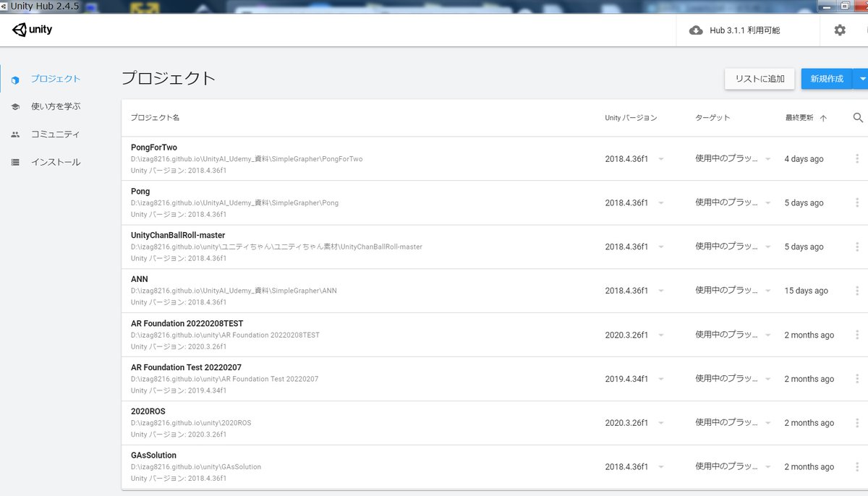This screenshot has height=496, width=868.
Task: Click リストに追加 button
Action: click(x=759, y=79)
